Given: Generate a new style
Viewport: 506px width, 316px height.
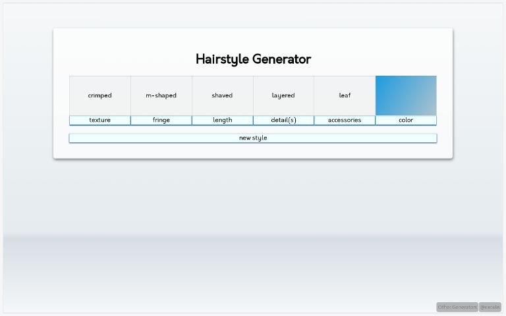Looking at the screenshot, I should coord(253,138).
